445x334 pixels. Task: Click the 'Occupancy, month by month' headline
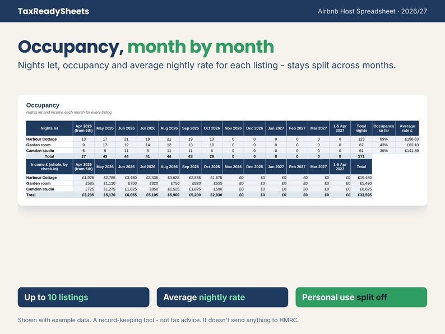[x=146, y=47]
